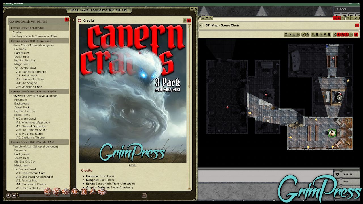Click the page icon beside Credits title

[x=80, y=20]
